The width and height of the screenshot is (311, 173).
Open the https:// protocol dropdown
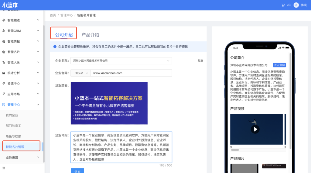pos(80,73)
